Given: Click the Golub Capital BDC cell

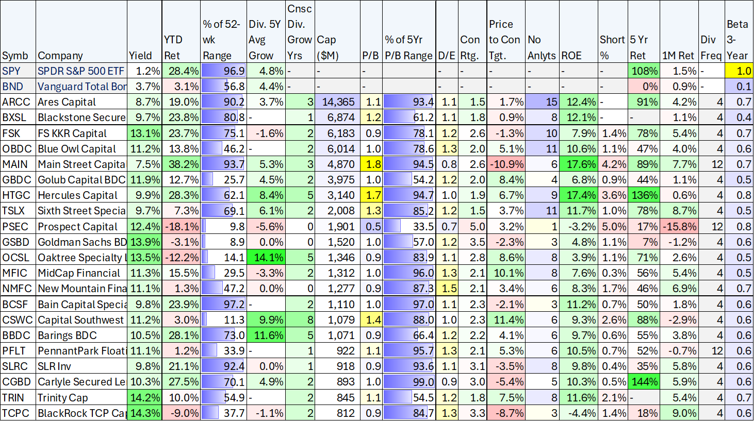Looking at the screenshot, I should pos(81,179).
